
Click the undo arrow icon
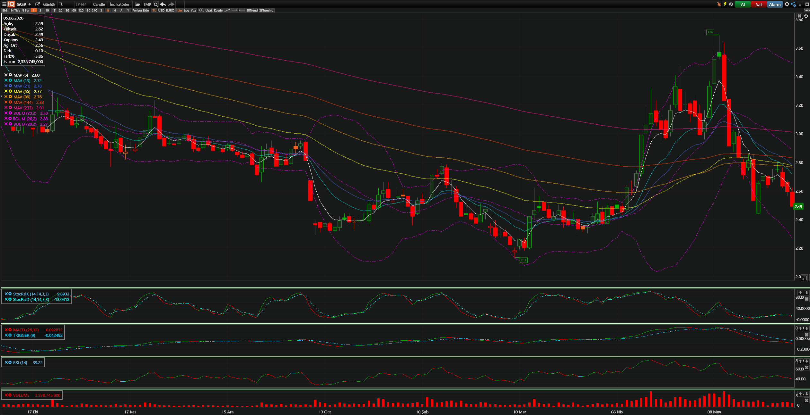tap(163, 4)
